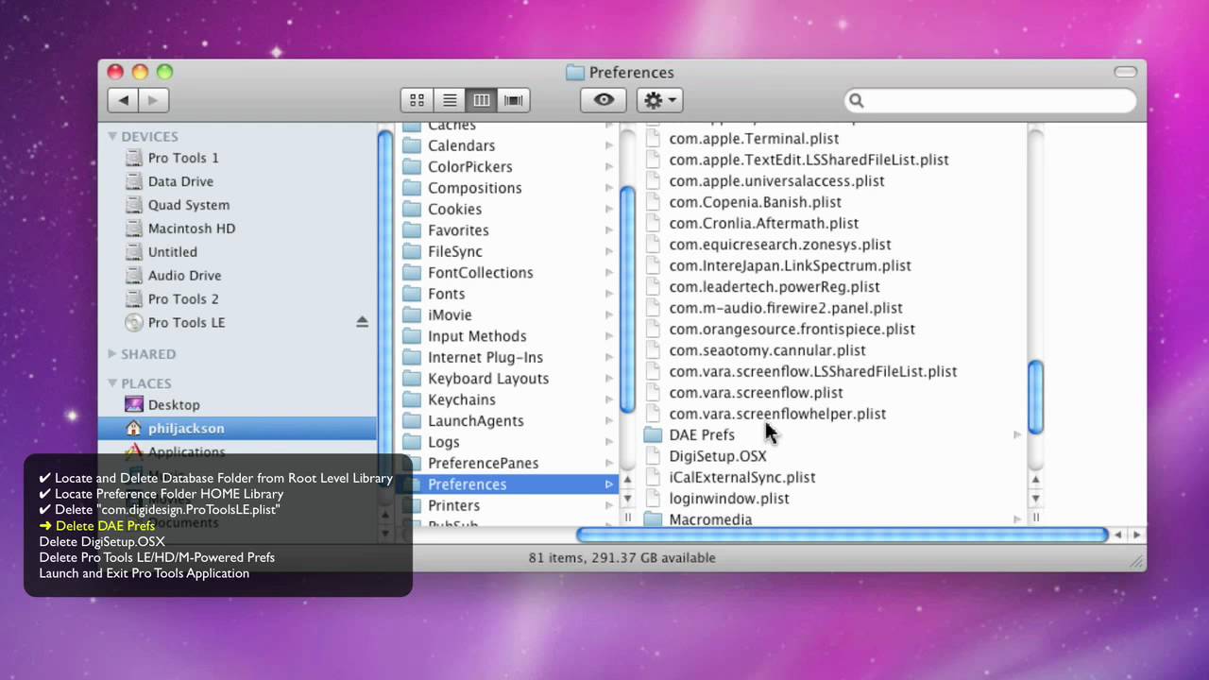Switch to list view

pos(450,100)
